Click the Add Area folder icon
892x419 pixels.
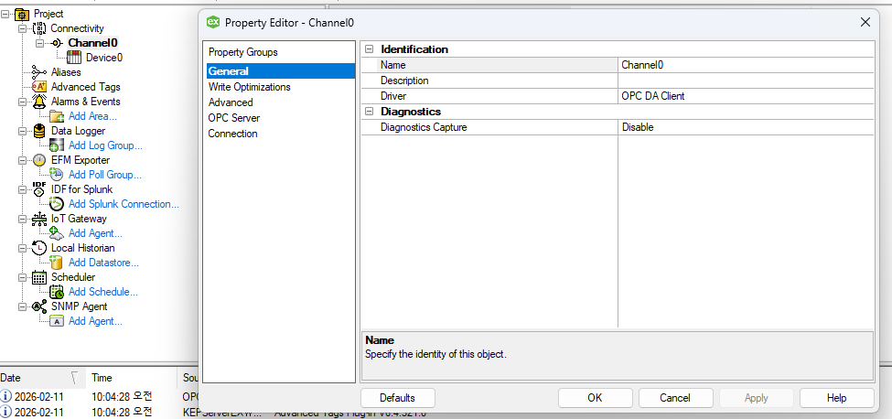click(x=57, y=116)
